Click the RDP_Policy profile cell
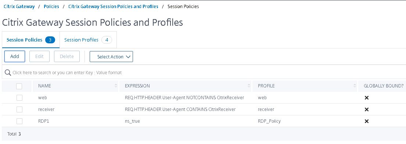 click(x=269, y=121)
